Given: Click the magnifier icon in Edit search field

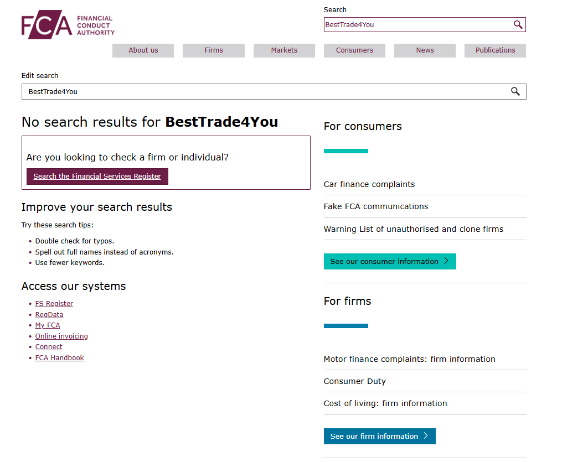Looking at the screenshot, I should coord(515,91).
